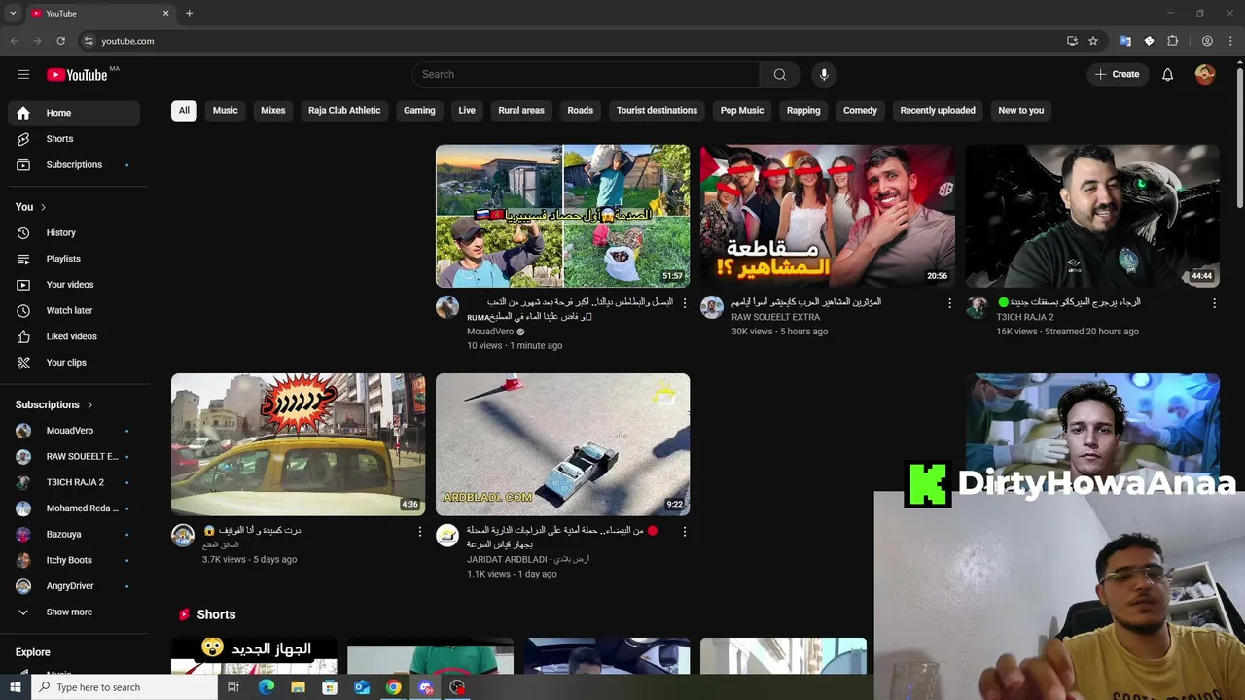The height and width of the screenshot is (700, 1245).
Task: Click the MouadVero channel avatar under video
Action: (x=447, y=307)
